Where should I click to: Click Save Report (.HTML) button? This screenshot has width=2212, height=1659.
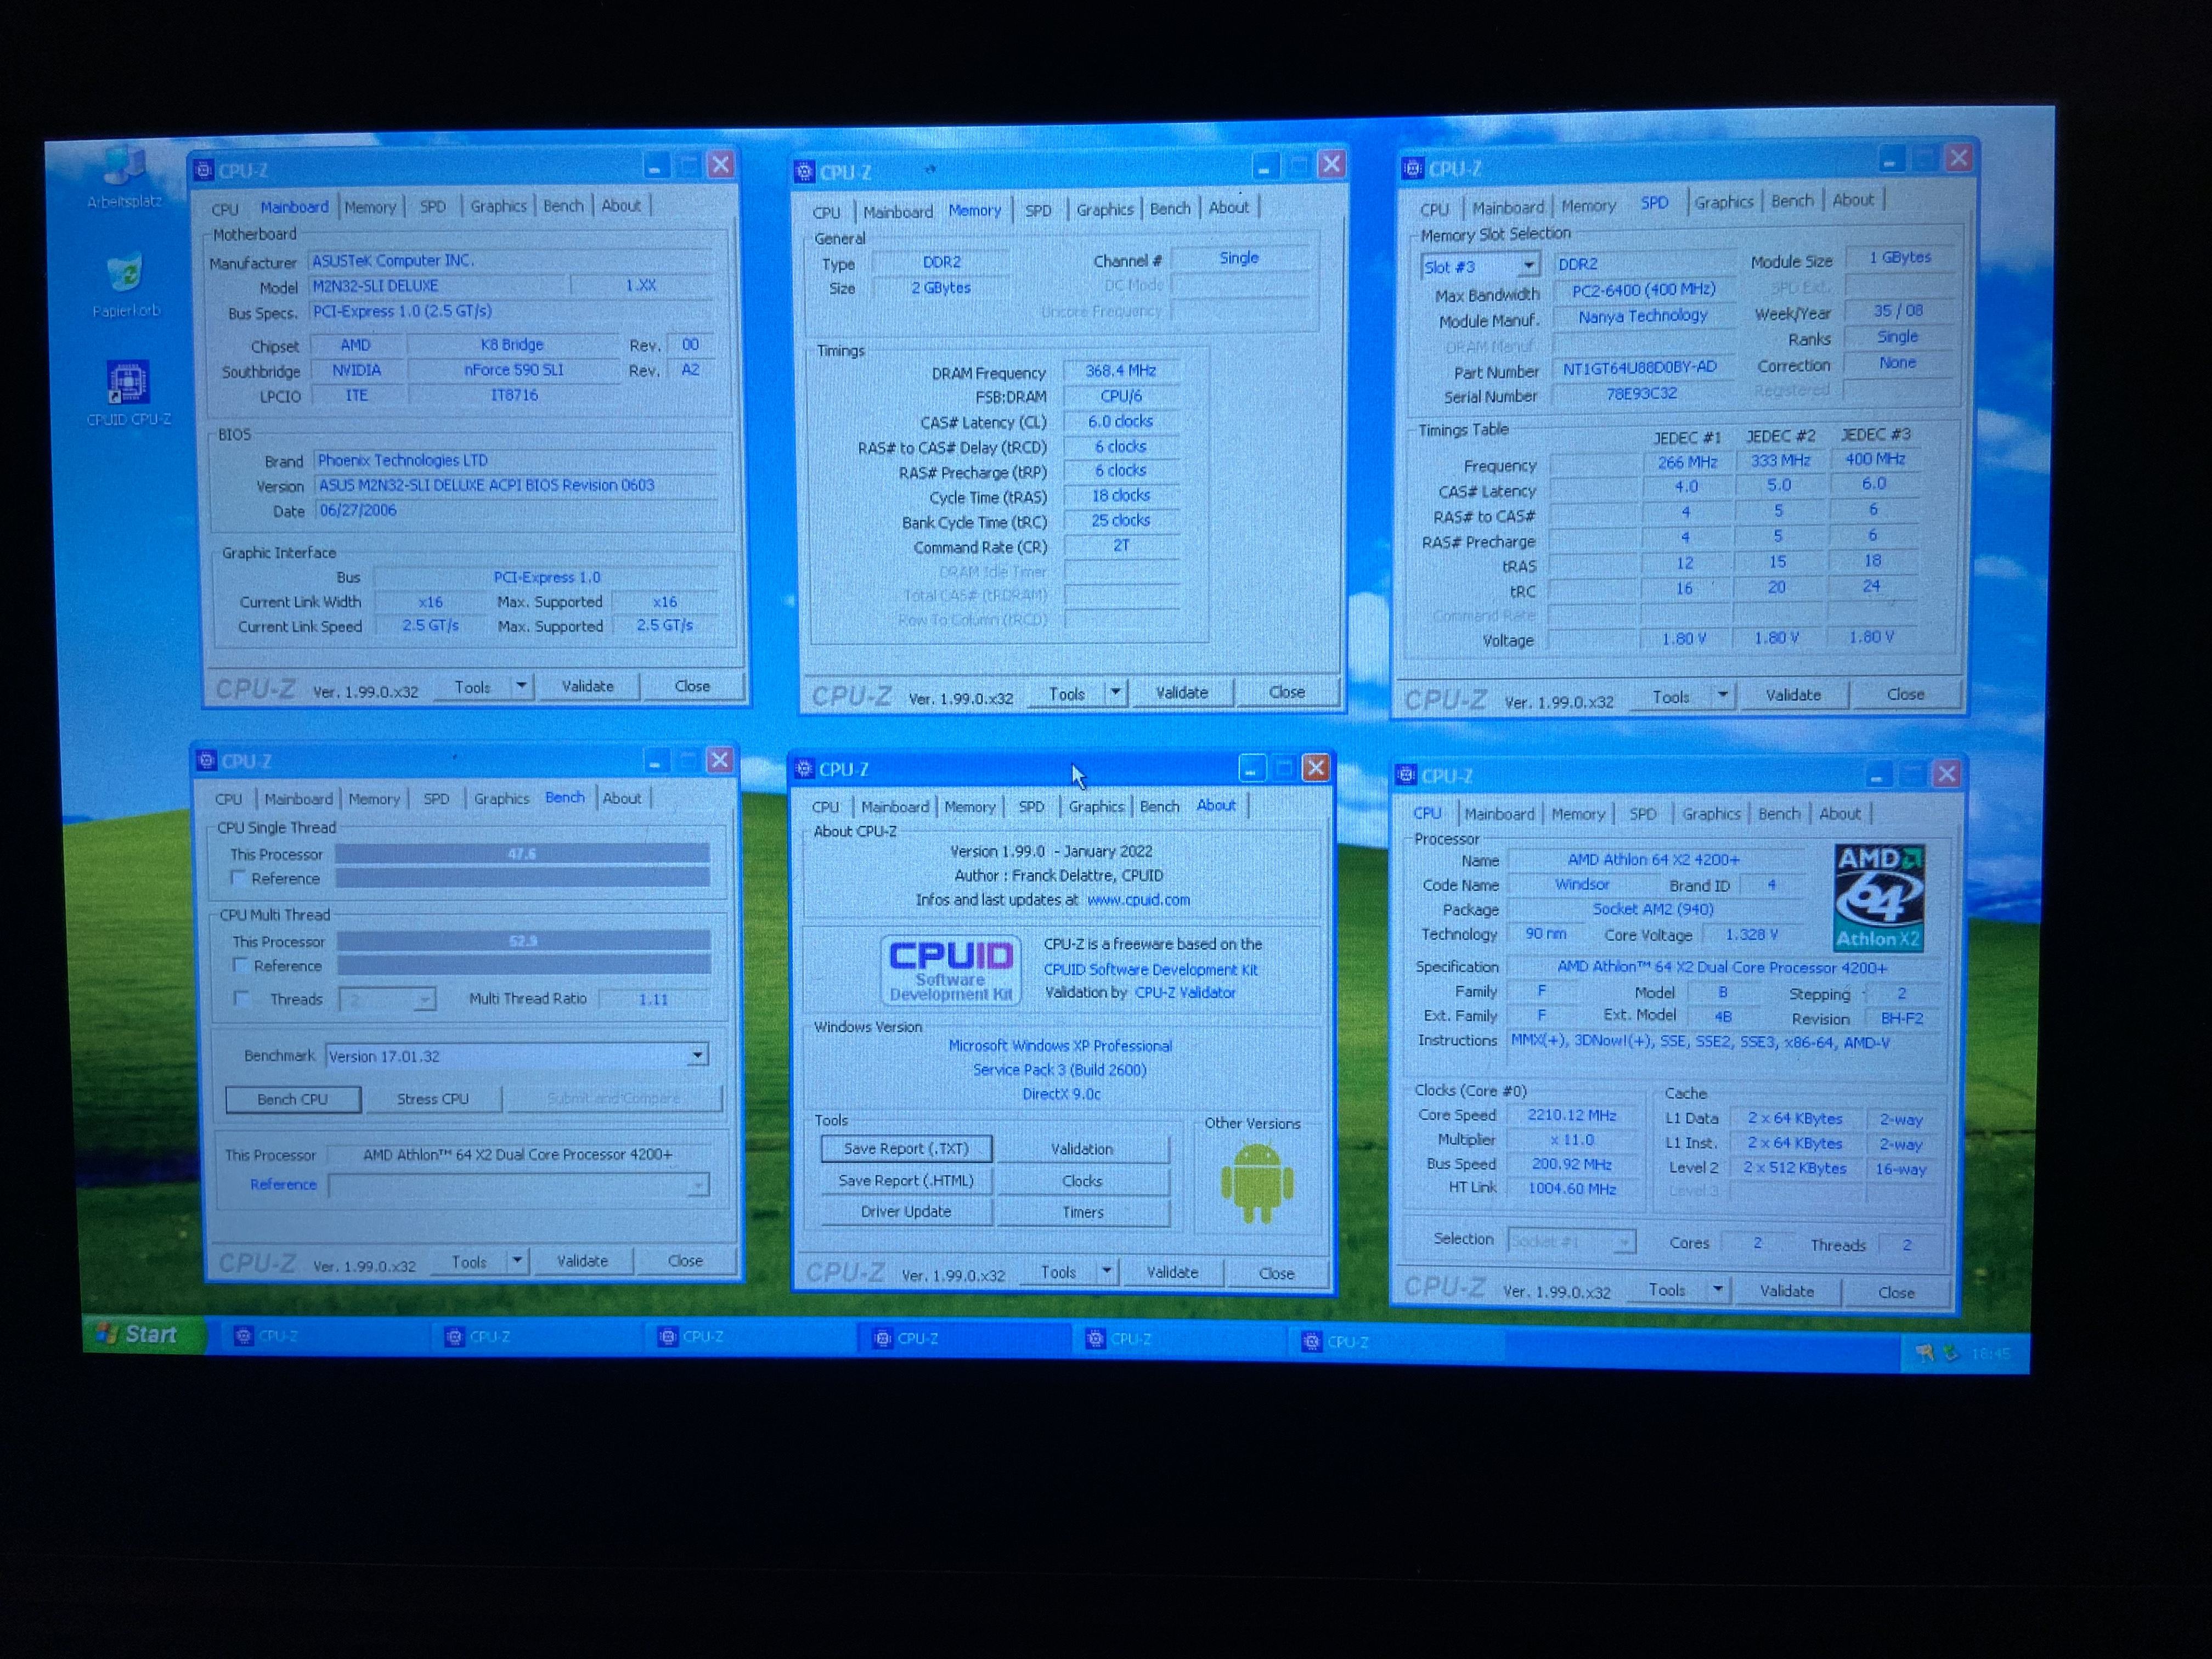906,1180
